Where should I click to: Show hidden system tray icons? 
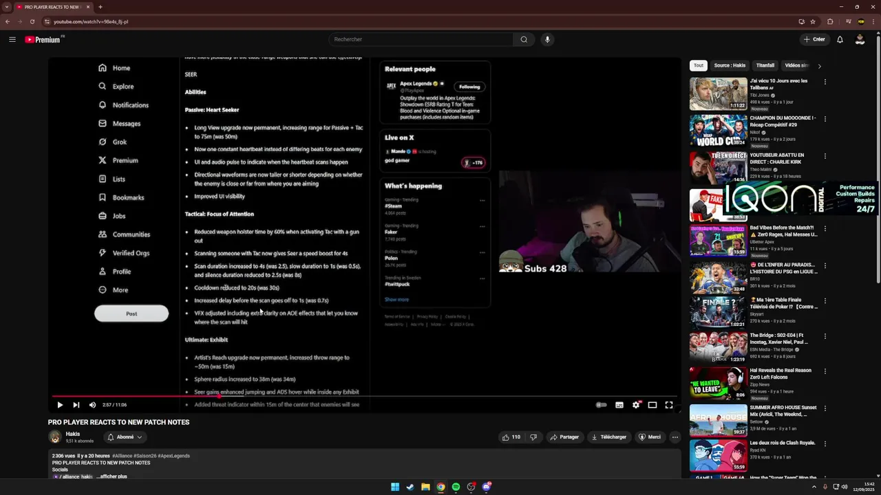point(814,487)
